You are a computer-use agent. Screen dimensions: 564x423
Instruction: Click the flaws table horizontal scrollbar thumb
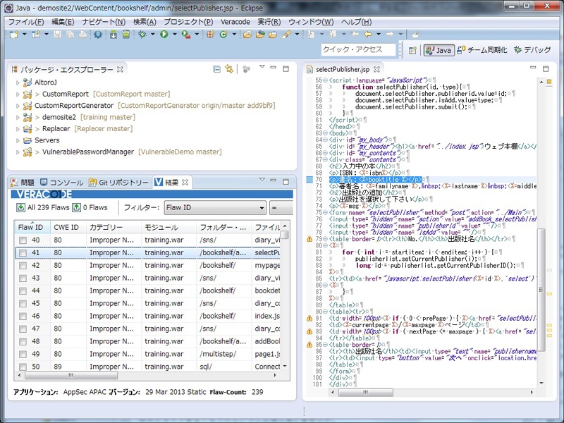71,376
